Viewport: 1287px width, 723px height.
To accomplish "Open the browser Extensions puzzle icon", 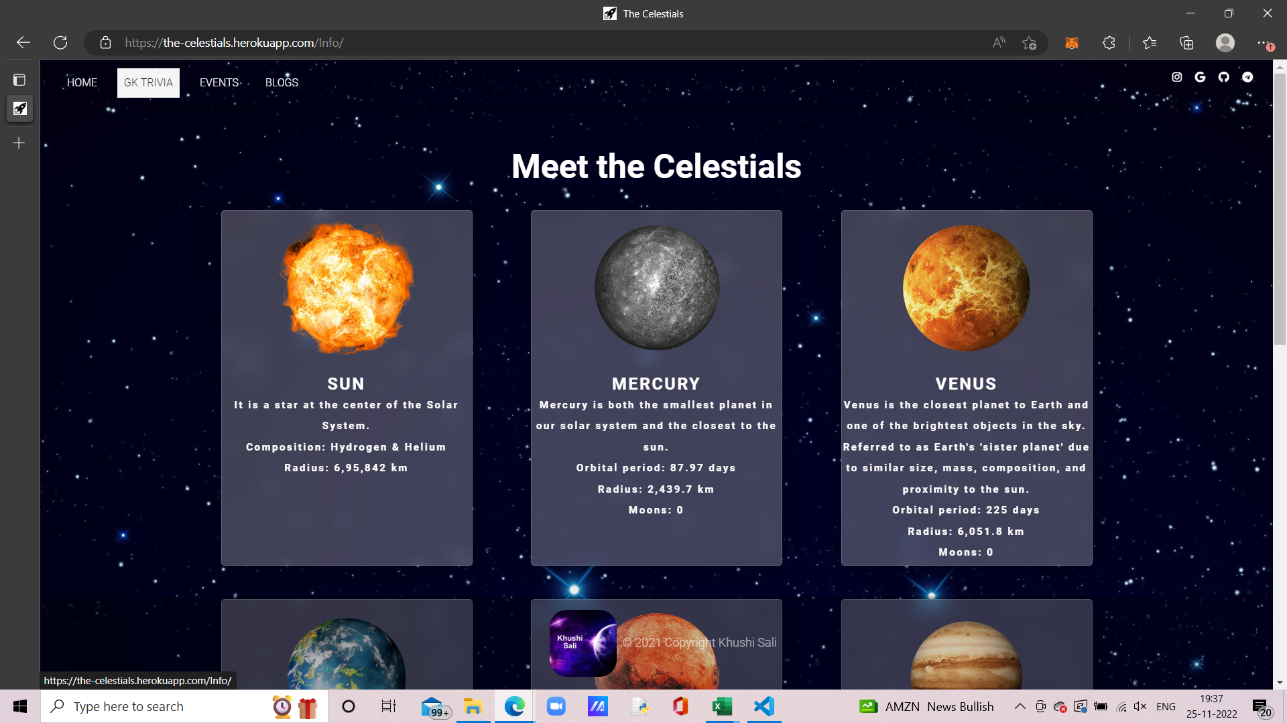I will (1109, 43).
